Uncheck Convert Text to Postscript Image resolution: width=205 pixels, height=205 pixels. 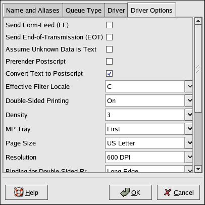(109, 74)
